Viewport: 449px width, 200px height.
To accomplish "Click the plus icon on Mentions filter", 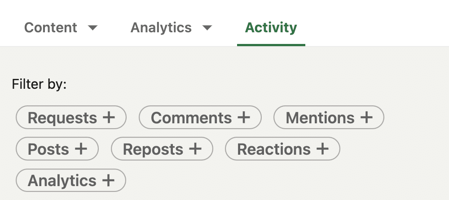I will click(367, 117).
